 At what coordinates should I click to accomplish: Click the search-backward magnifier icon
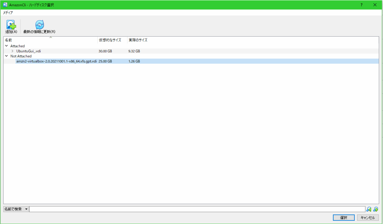click(369, 209)
